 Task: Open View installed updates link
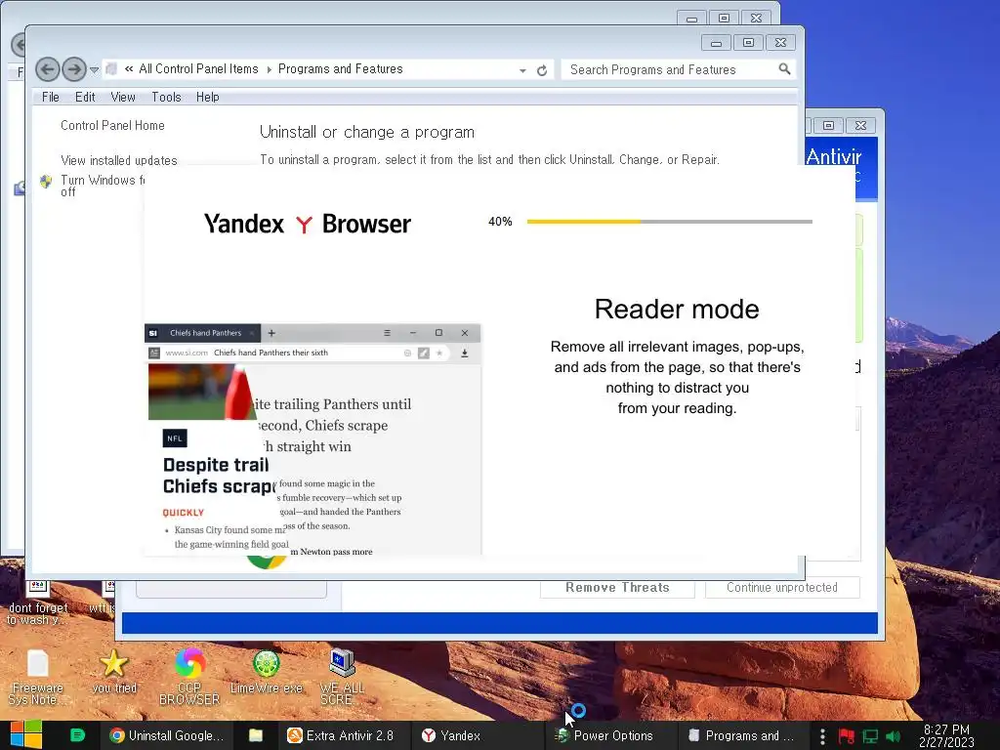tap(118, 161)
